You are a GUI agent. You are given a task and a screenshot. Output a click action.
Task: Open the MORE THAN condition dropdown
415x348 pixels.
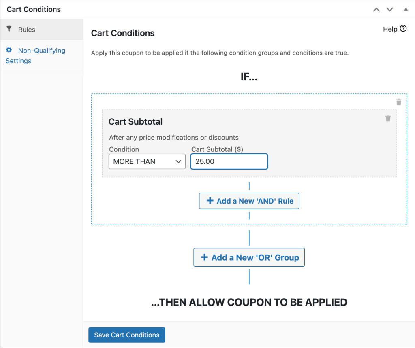147,161
